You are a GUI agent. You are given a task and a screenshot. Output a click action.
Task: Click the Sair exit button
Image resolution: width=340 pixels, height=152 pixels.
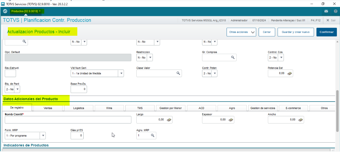tap(331, 20)
